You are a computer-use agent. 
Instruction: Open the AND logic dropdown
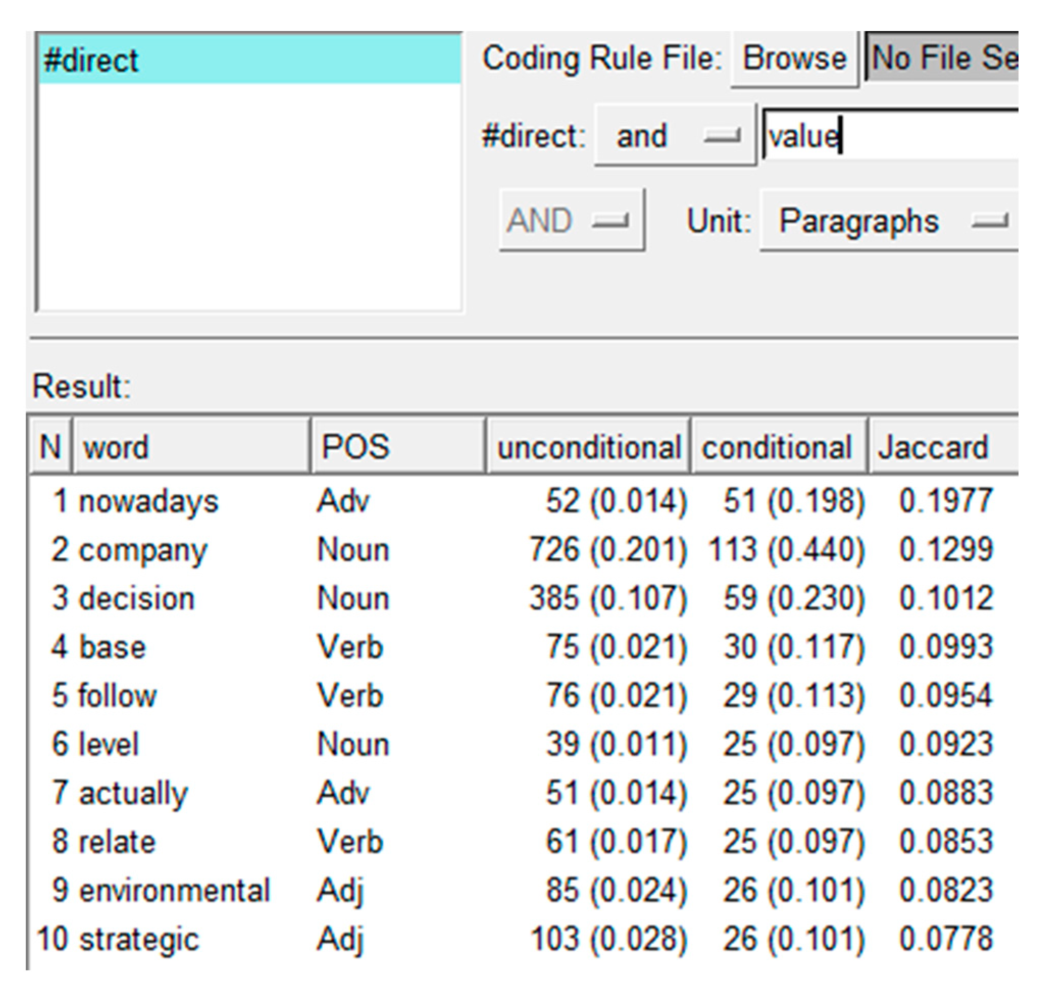[x=572, y=220]
